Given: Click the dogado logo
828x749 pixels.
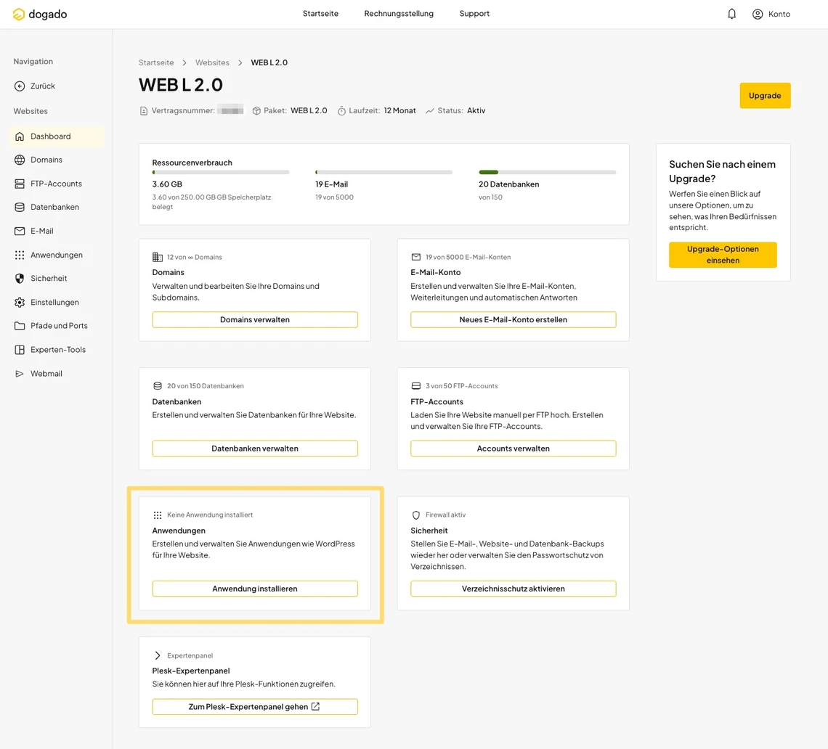Looking at the screenshot, I should [x=39, y=14].
